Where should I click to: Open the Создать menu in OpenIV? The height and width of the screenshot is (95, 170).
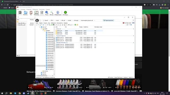45,23
